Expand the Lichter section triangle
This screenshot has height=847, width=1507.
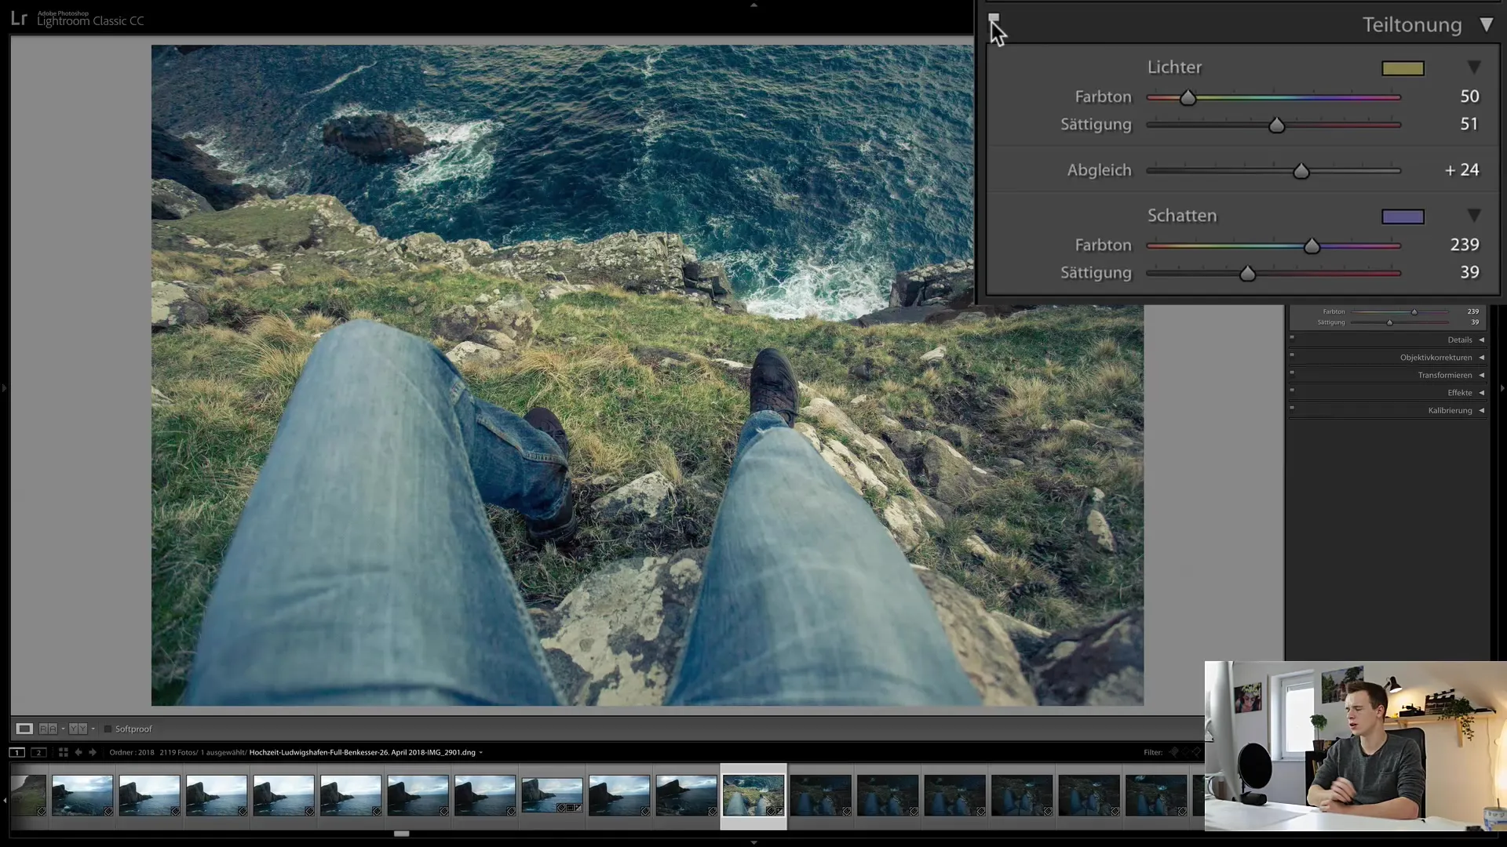pyautogui.click(x=1474, y=67)
